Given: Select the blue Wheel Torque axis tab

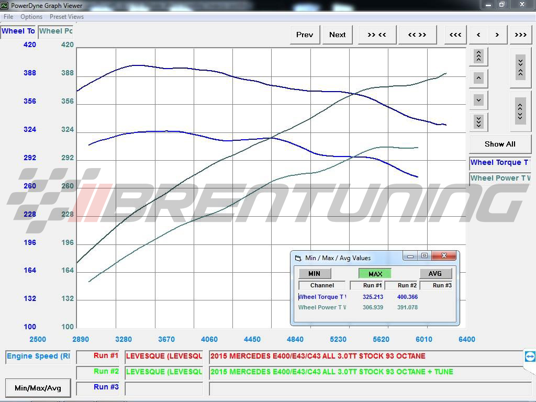Looking at the screenshot, I should (x=18, y=31).
